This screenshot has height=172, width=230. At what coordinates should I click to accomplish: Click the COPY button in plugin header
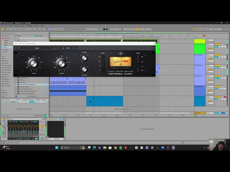click(x=68, y=48)
